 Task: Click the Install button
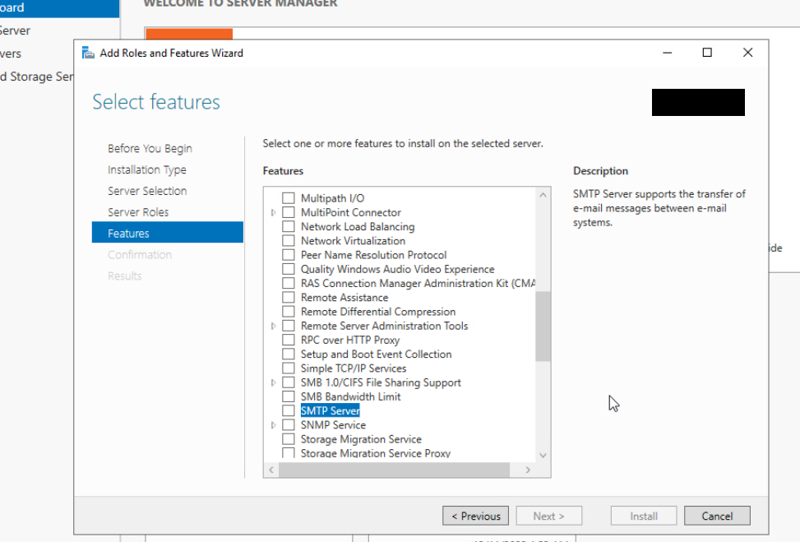coord(644,516)
